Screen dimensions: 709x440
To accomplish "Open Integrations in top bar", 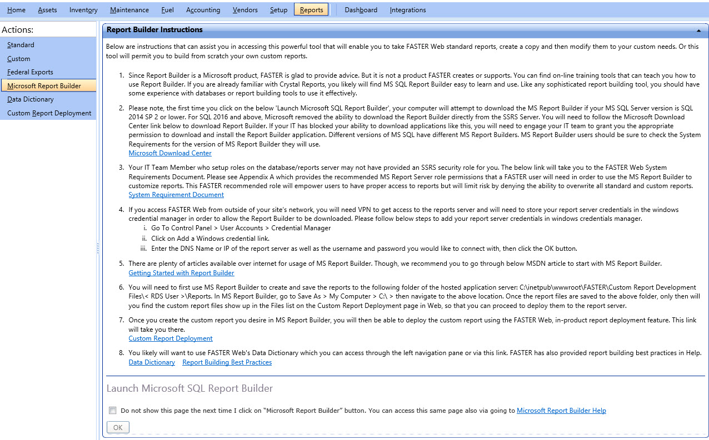I will 408,9.
